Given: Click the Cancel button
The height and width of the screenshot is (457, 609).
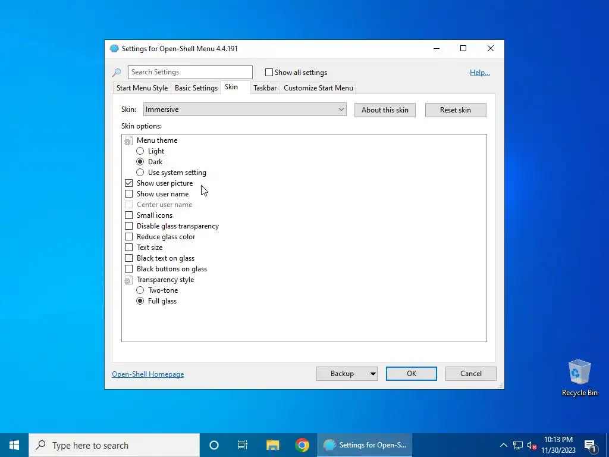Looking at the screenshot, I should 471,374.
